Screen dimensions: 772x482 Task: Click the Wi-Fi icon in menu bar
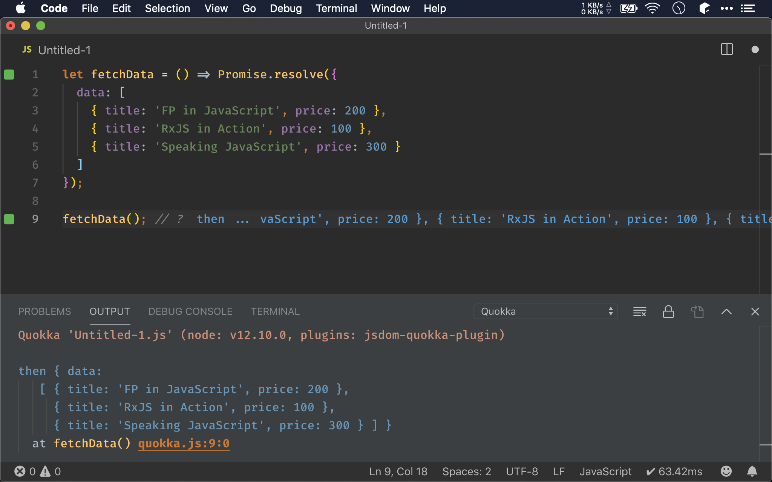click(652, 8)
